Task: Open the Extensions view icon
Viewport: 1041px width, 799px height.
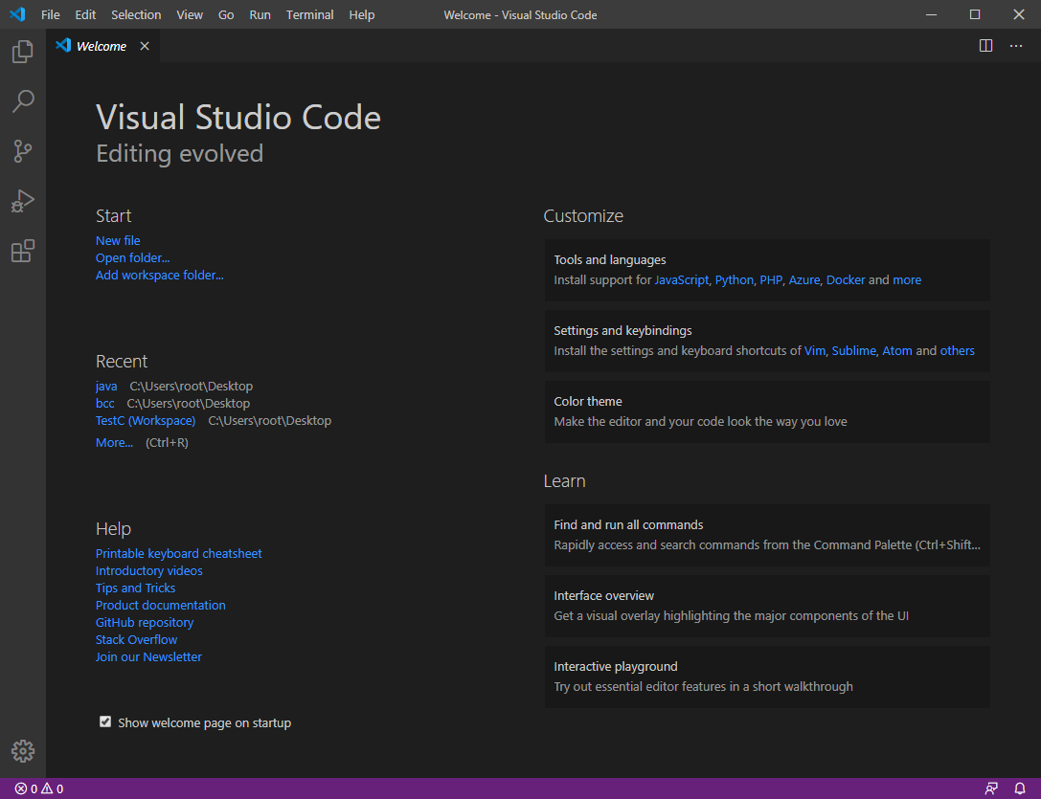Action: pyautogui.click(x=23, y=251)
